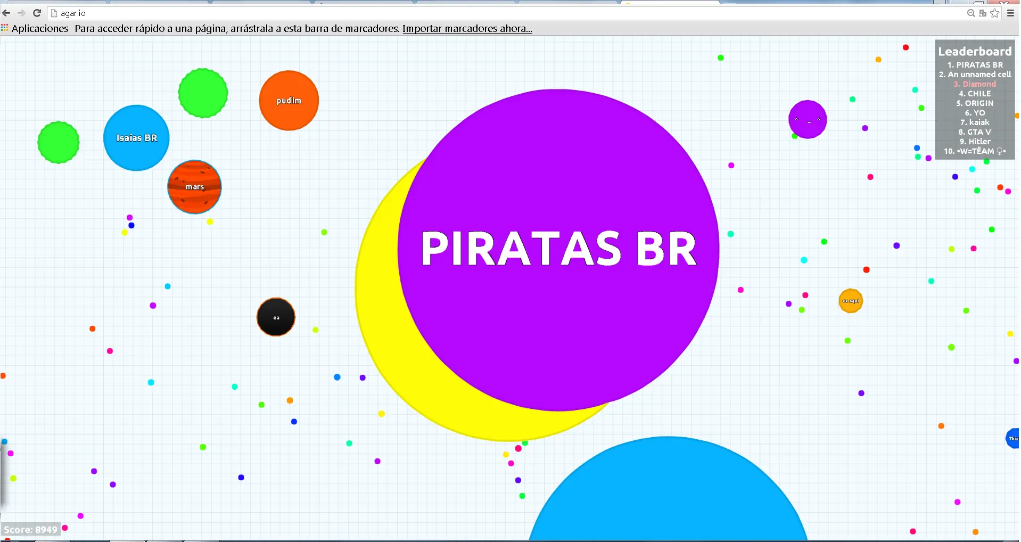Click the translate page icon

(983, 13)
